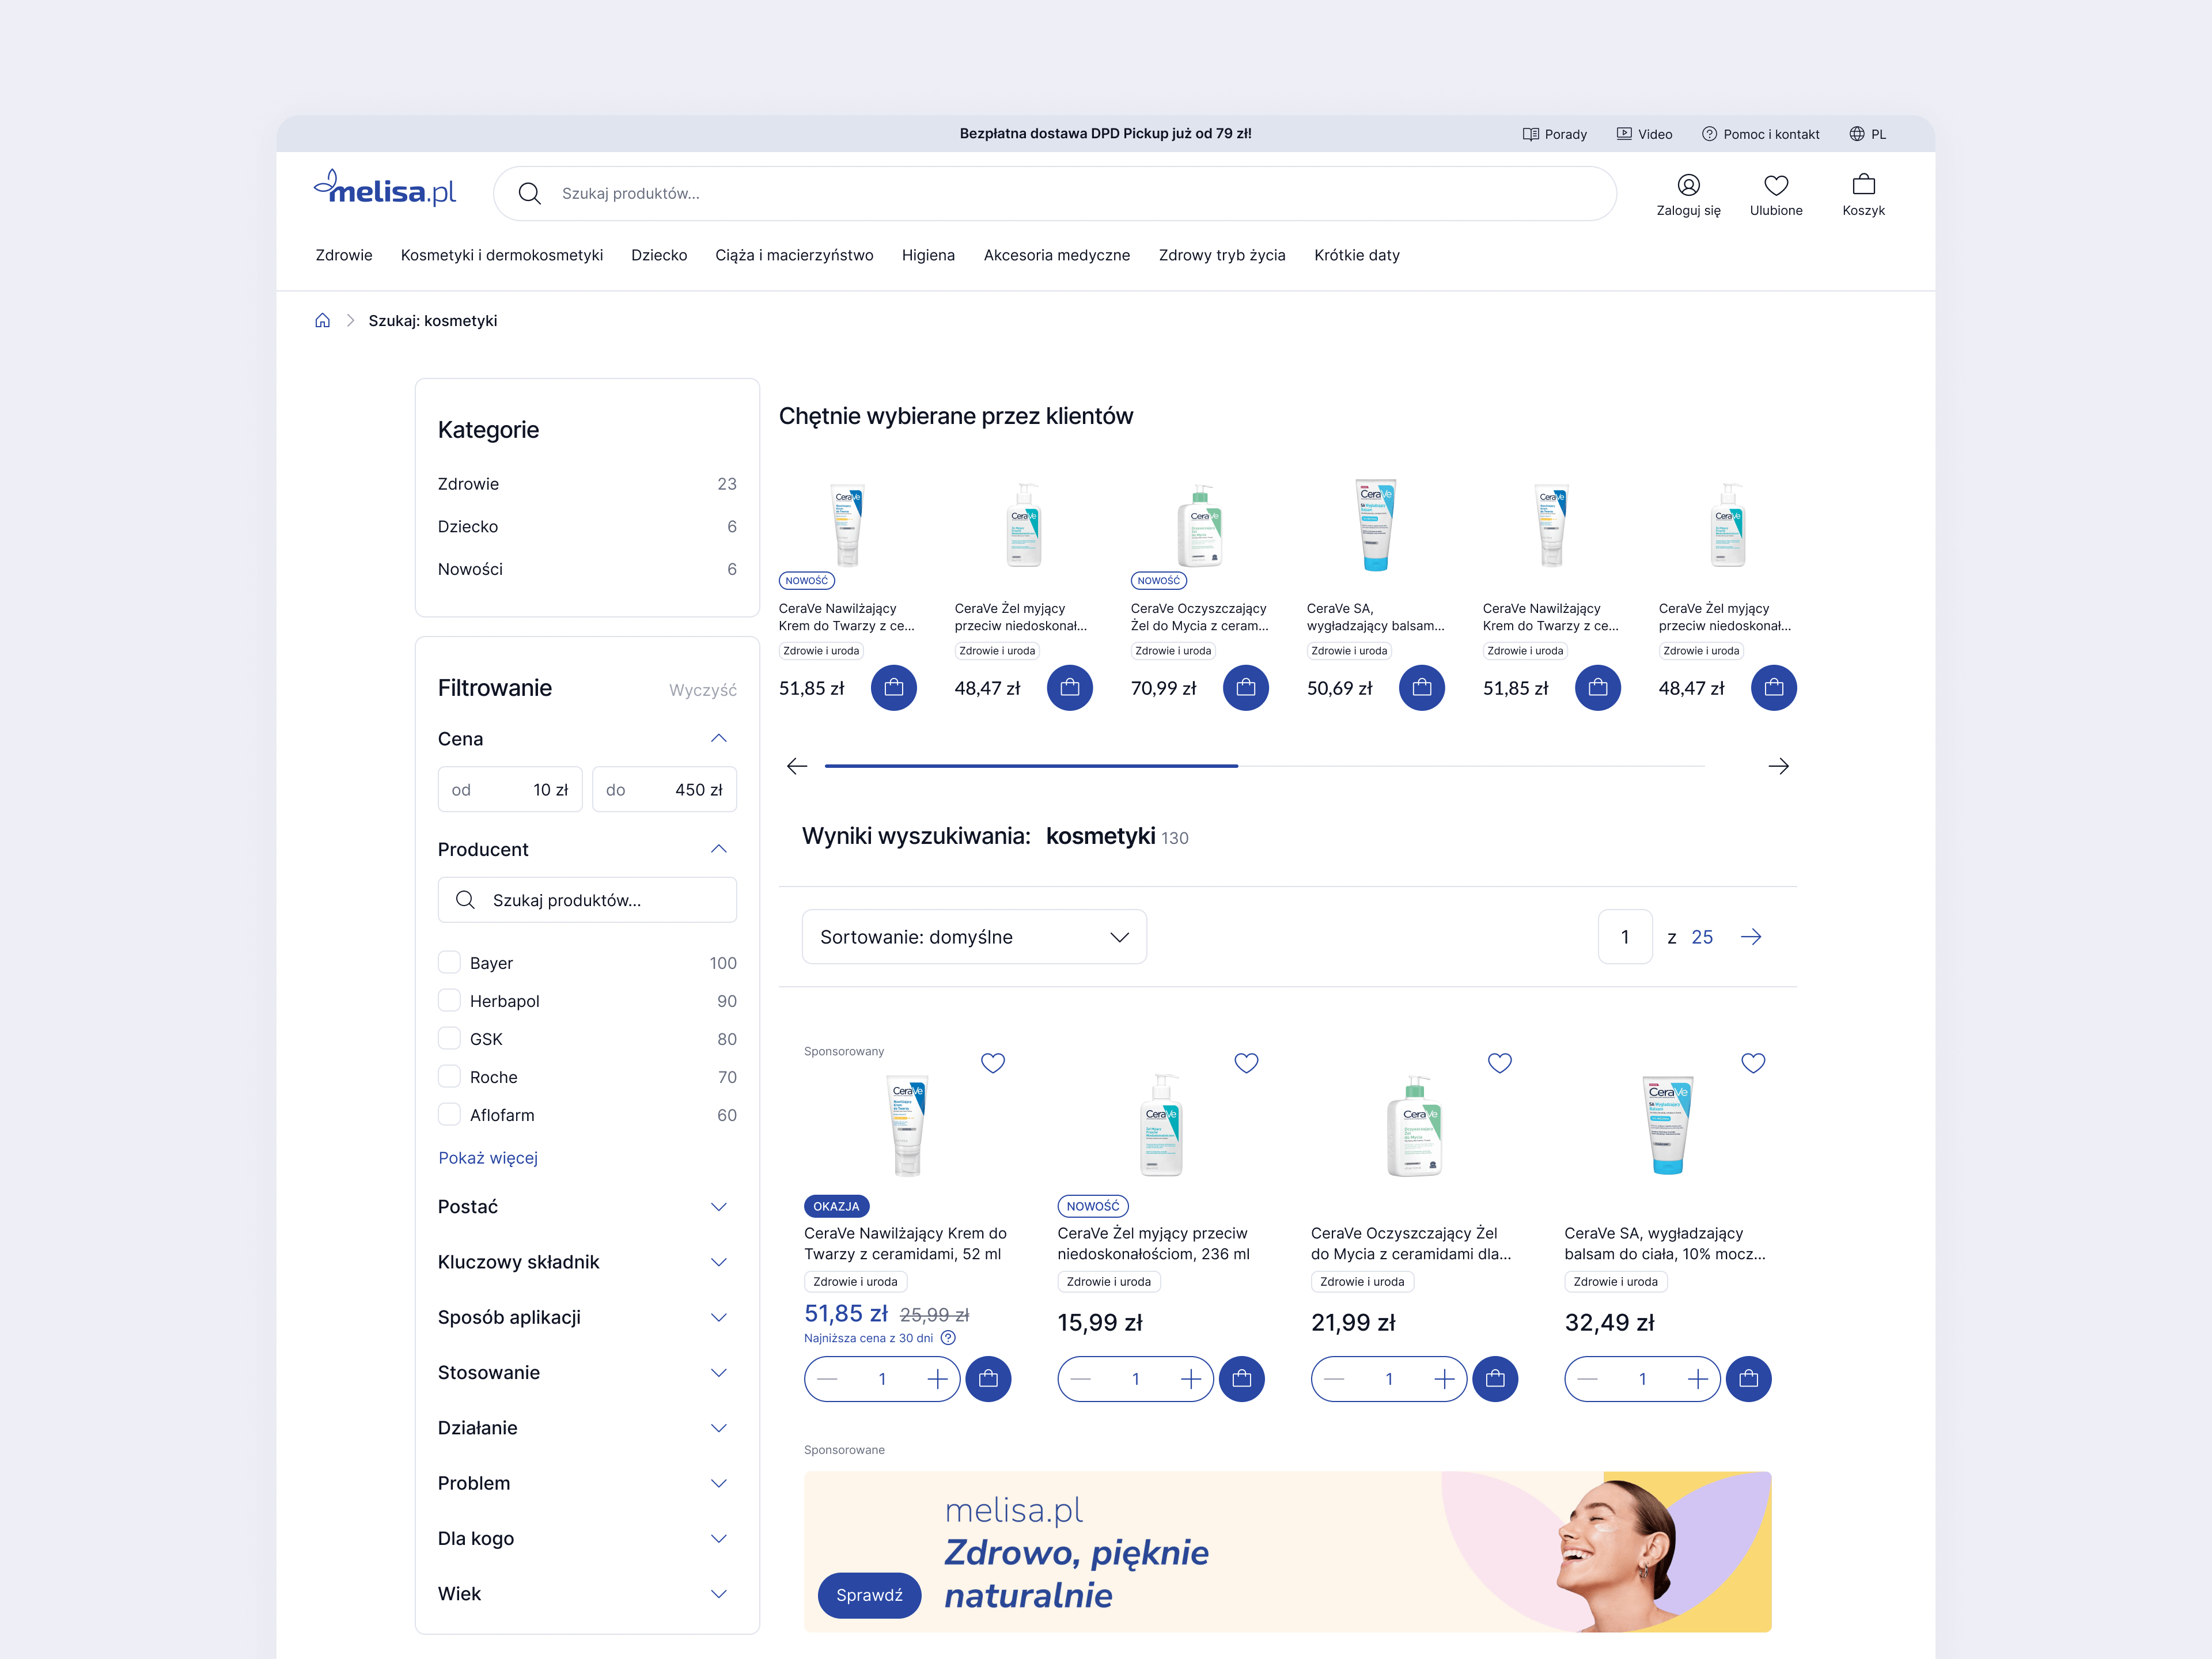2212x1659 pixels.
Task: Enable the Herbapol filter checkbox
Action: [450, 1001]
